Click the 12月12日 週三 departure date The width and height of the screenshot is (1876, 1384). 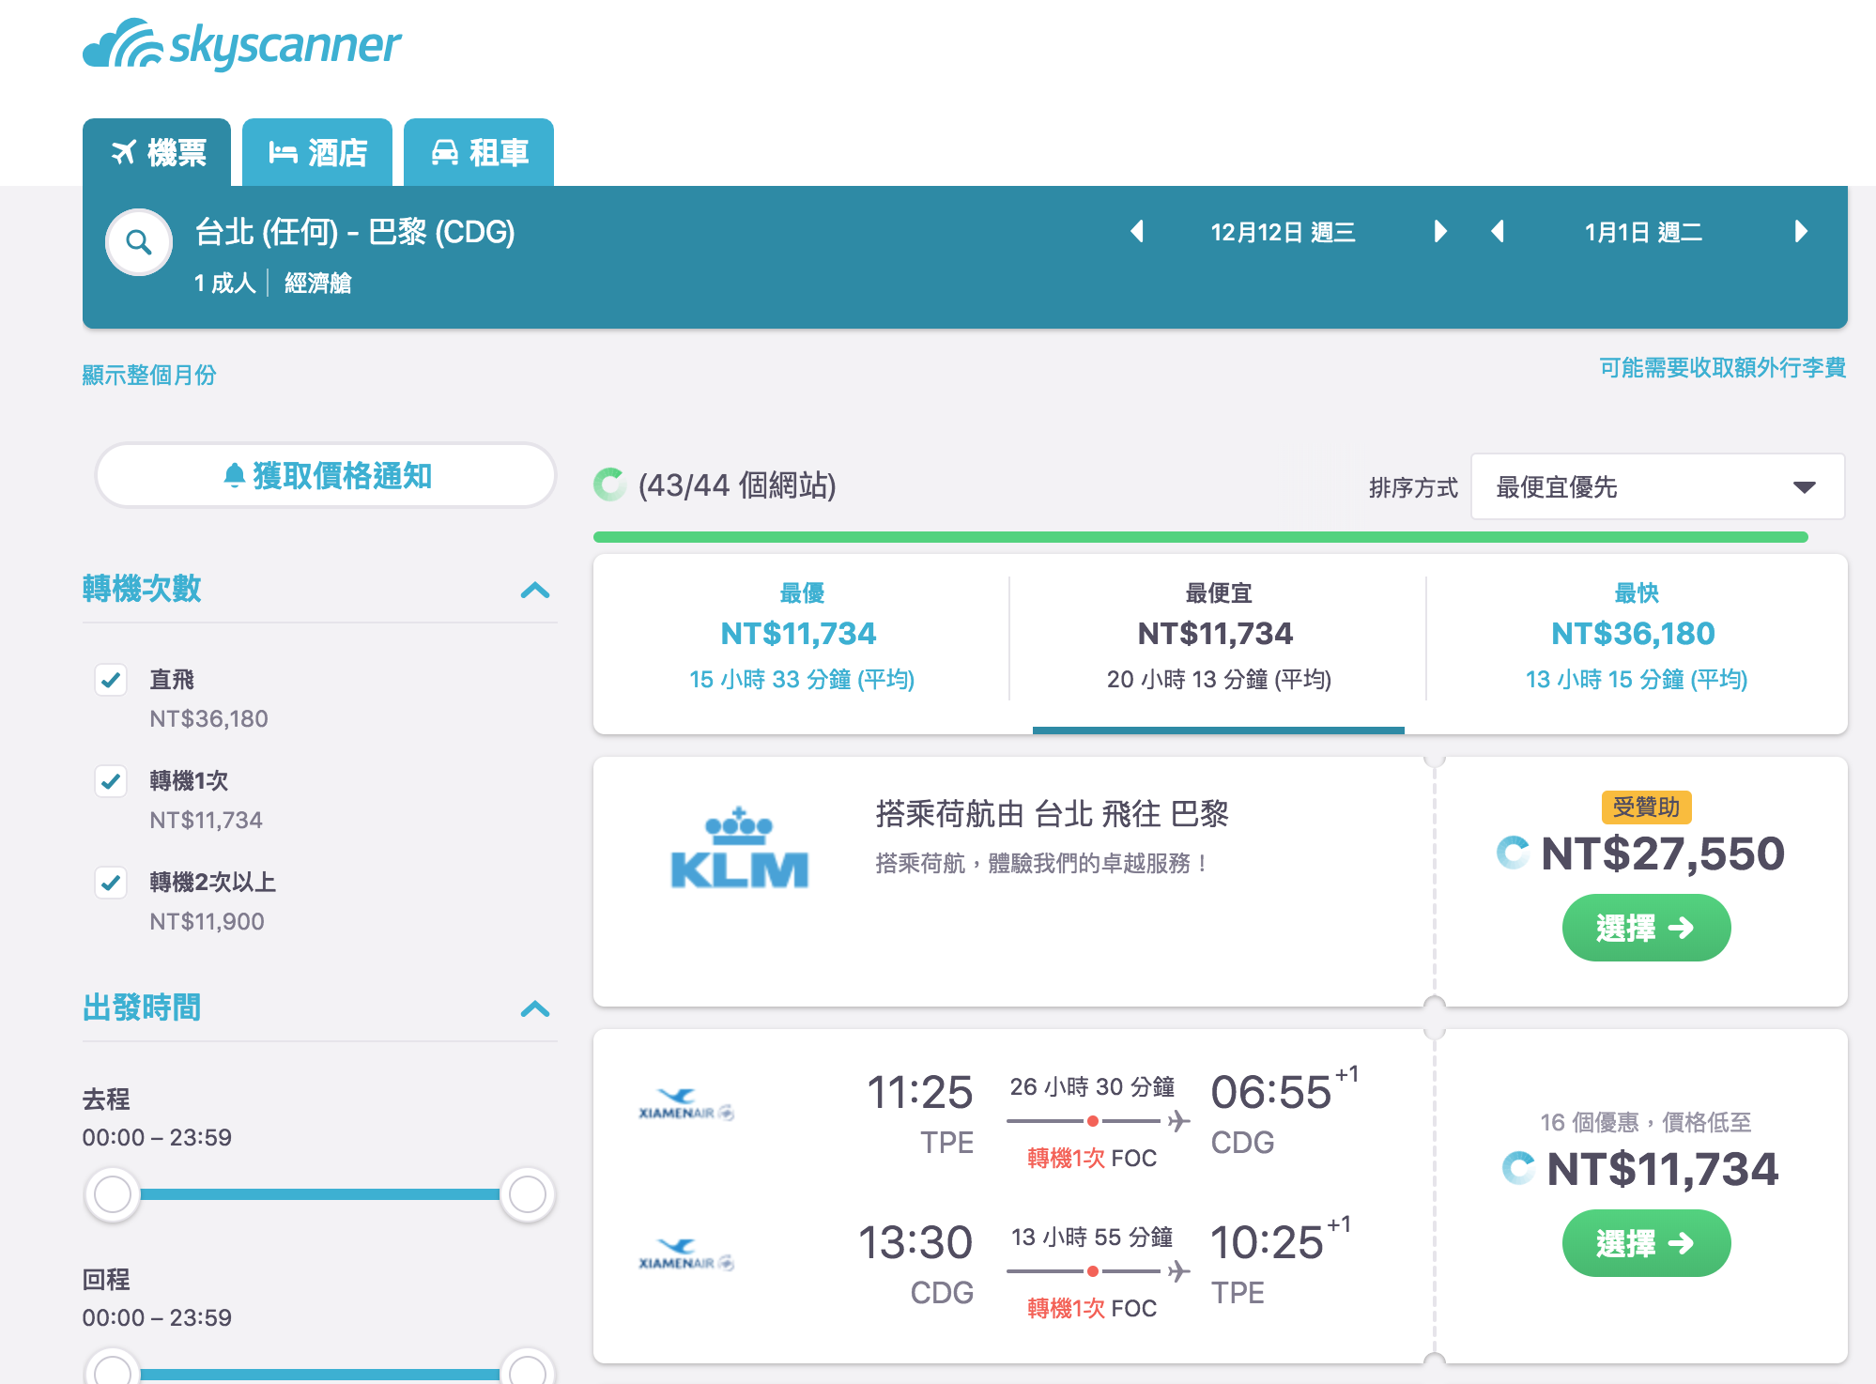[1283, 232]
